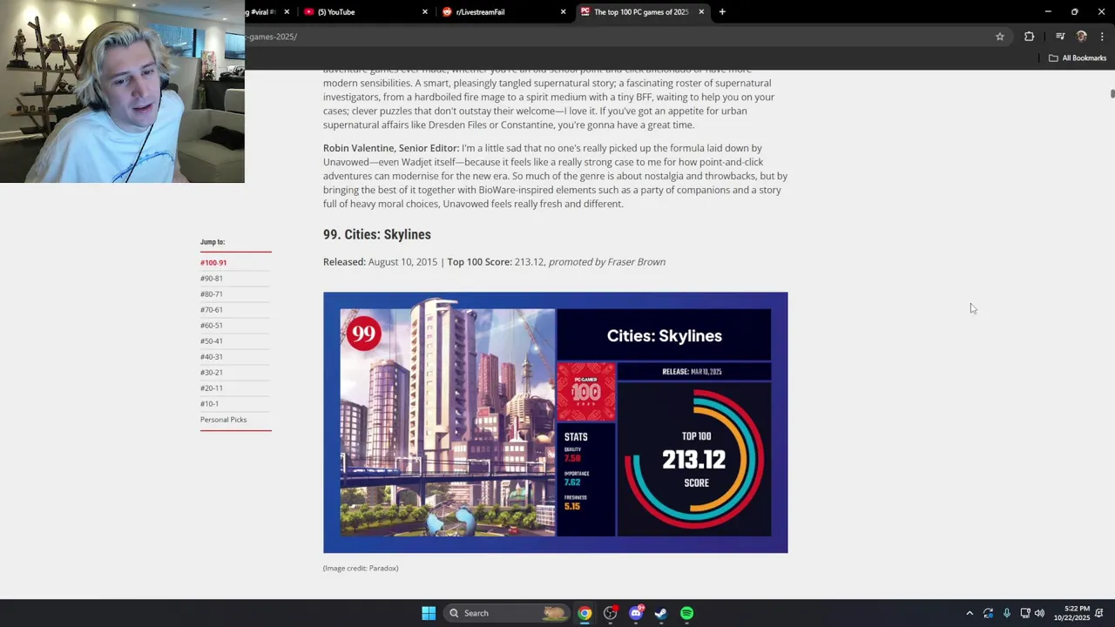Open the volume speaker tray icon
Viewport: 1115px width, 627px height.
pyautogui.click(x=1039, y=613)
